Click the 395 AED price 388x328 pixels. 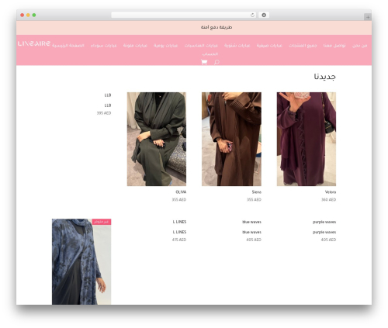104,113
